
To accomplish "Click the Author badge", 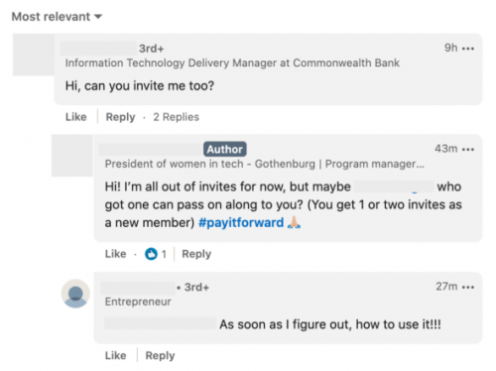I will [225, 149].
